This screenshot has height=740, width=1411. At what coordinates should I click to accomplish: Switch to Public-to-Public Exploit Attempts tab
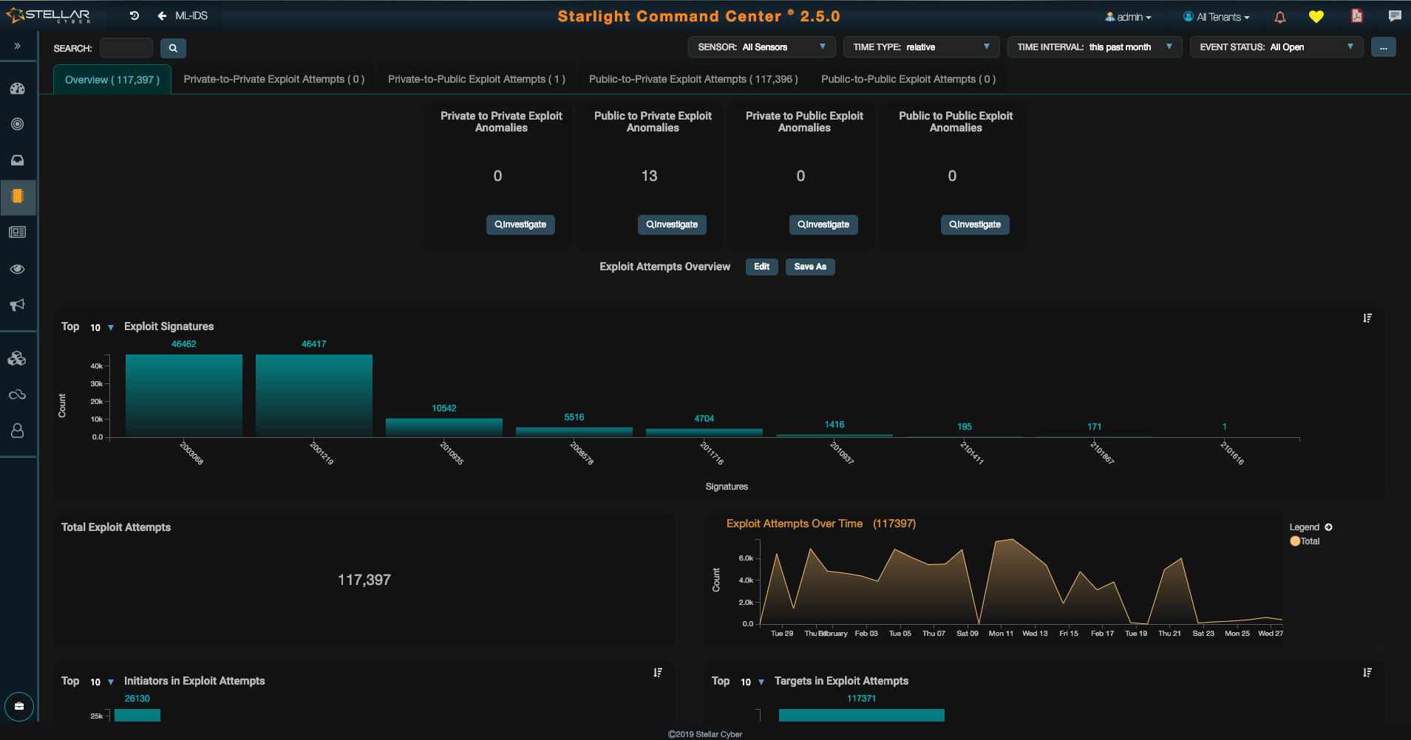(908, 79)
